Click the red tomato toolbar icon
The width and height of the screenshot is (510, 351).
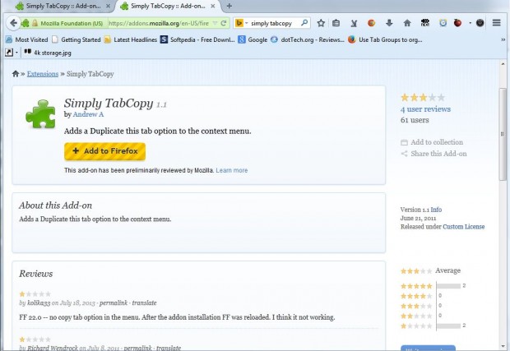coord(457,23)
